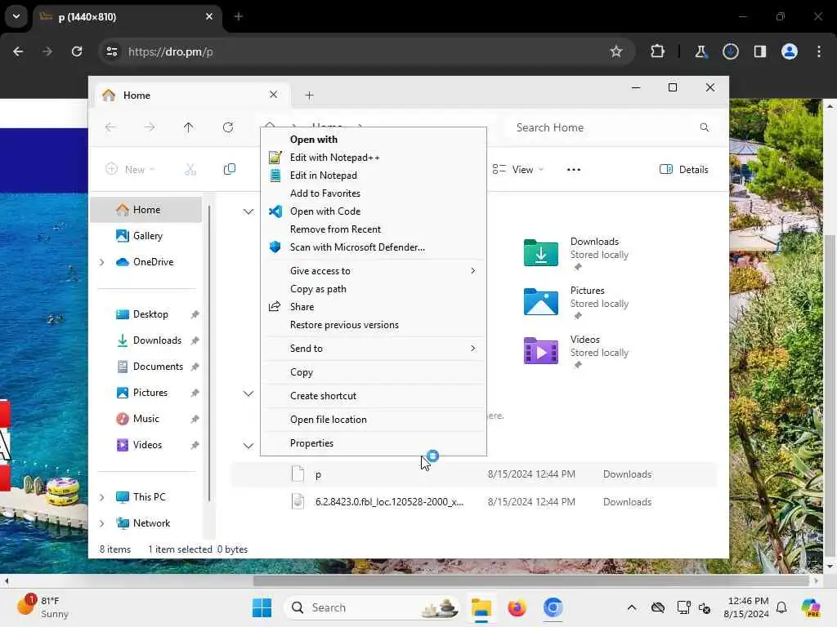The height and width of the screenshot is (627, 837).
Task: Expand the Network node
Action: coord(102,523)
